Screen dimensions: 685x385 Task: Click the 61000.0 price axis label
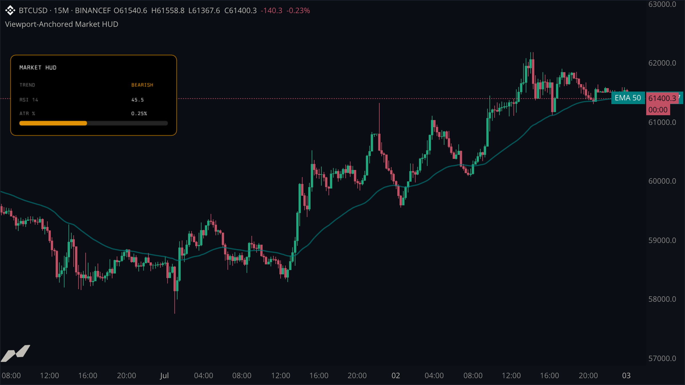point(662,122)
